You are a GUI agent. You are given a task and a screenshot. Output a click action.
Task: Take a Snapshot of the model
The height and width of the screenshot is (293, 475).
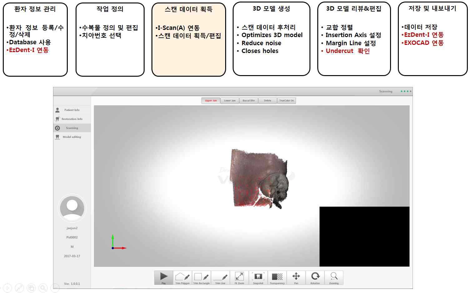pos(258,278)
